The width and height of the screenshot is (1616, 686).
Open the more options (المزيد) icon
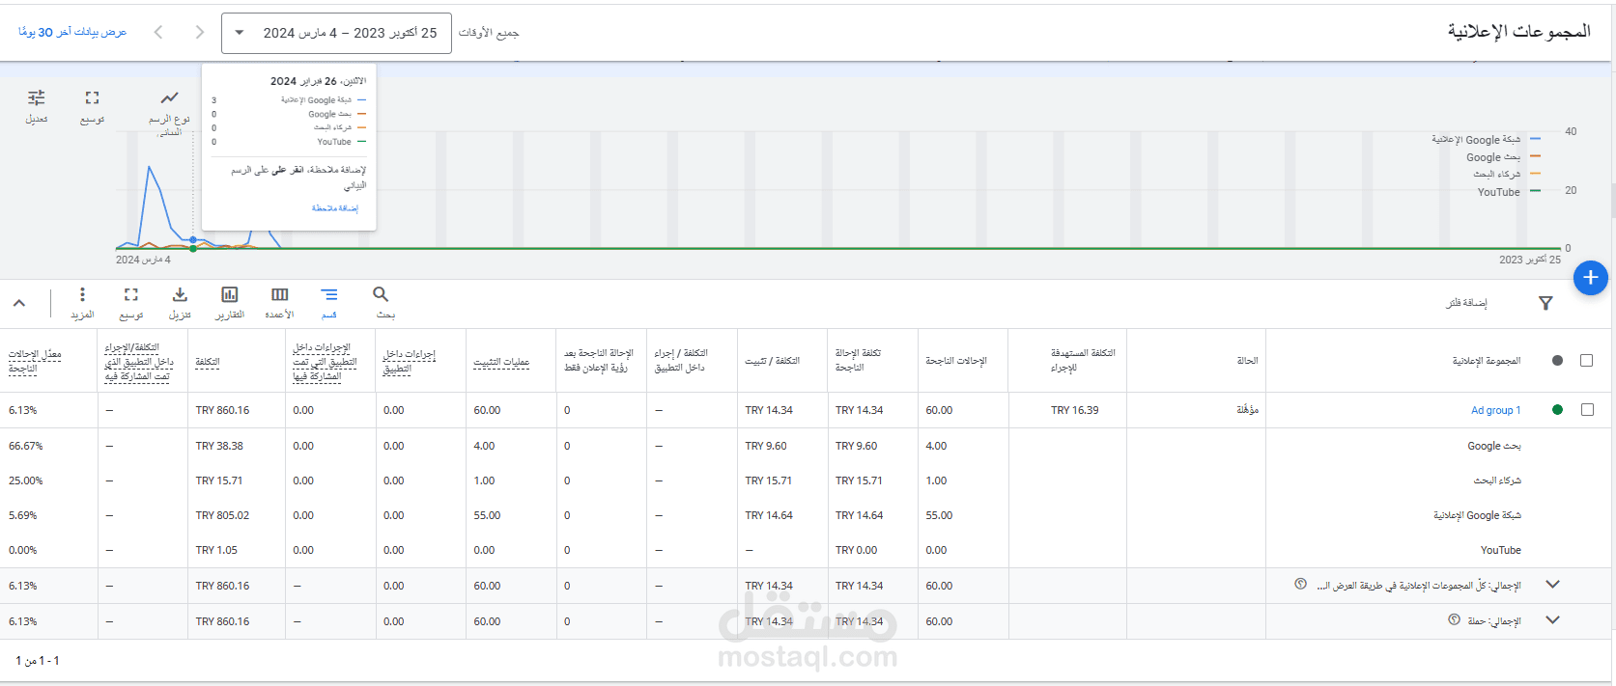(x=82, y=295)
